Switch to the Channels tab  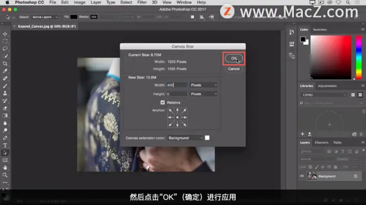(x=322, y=142)
